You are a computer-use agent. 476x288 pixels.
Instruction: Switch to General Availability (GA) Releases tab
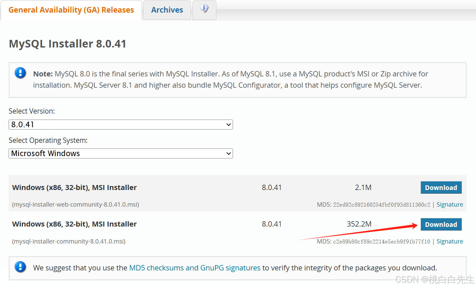point(71,10)
